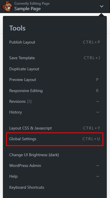Image resolution: width=110 pixels, height=198 pixels.
Task: Open Preview Layout
Action: (55, 80)
